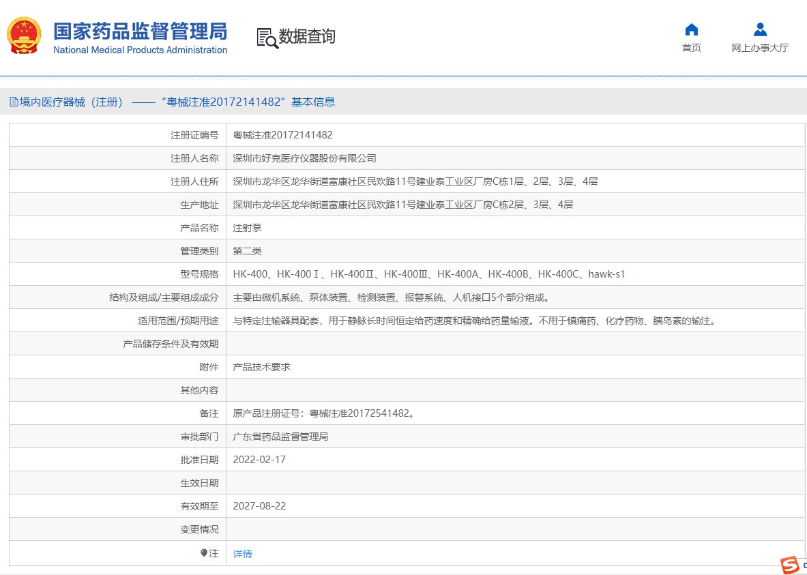Click the 首页 house icon
807x575 pixels.
point(691,29)
